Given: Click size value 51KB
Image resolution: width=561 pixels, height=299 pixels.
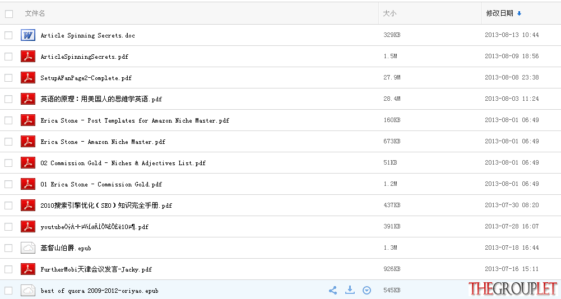Looking at the screenshot, I should [x=390, y=162].
